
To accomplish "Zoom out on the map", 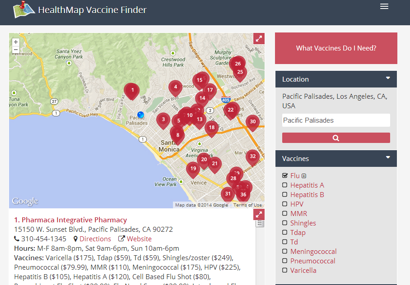I will (16, 50).
